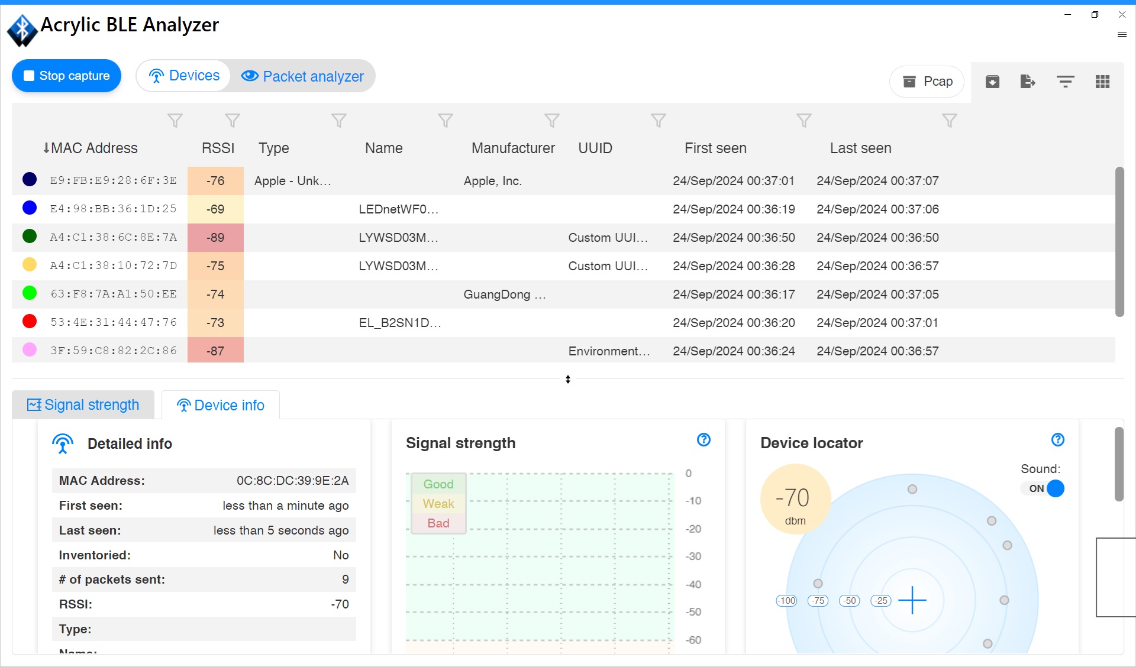Click the Acrylic BLE Analyzer logo
Image resolution: width=1136 pixels, height=667 pixels.
22,30
